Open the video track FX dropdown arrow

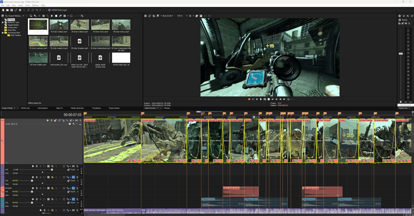coord(73,121)
